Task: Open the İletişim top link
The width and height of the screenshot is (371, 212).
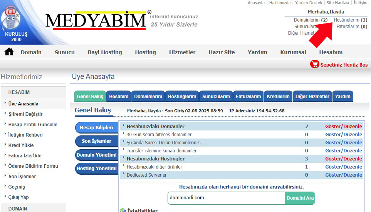Action: pyautogui.click(x=360, y=3)
